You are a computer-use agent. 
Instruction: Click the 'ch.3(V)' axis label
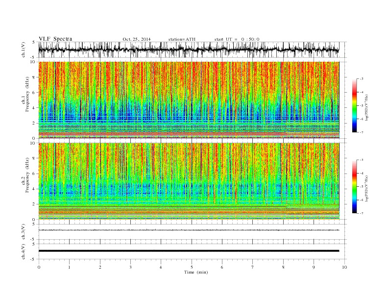click(24, 232)
